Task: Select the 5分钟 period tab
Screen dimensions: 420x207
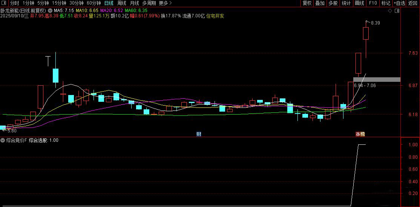Action: pyautogui.click(x=43, y=3)
